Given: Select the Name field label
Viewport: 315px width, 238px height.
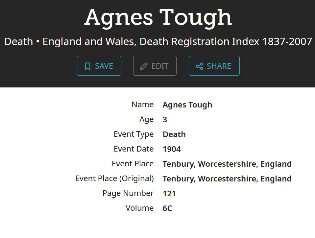Looking at the screenshot, I should 142,105.
